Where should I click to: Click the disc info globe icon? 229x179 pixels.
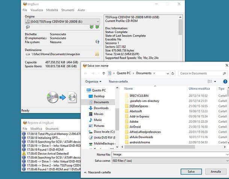(x=97, y=42)
